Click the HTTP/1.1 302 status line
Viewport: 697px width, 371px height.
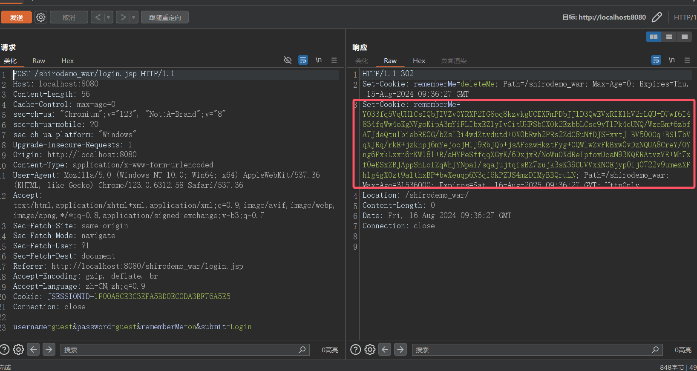(388, 74)
